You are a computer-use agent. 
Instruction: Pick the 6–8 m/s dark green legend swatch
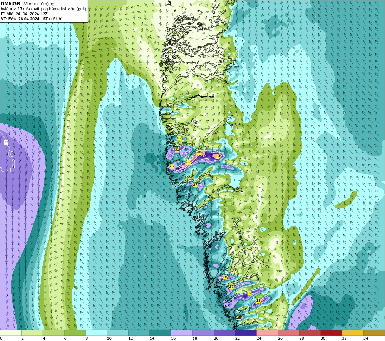75,333
